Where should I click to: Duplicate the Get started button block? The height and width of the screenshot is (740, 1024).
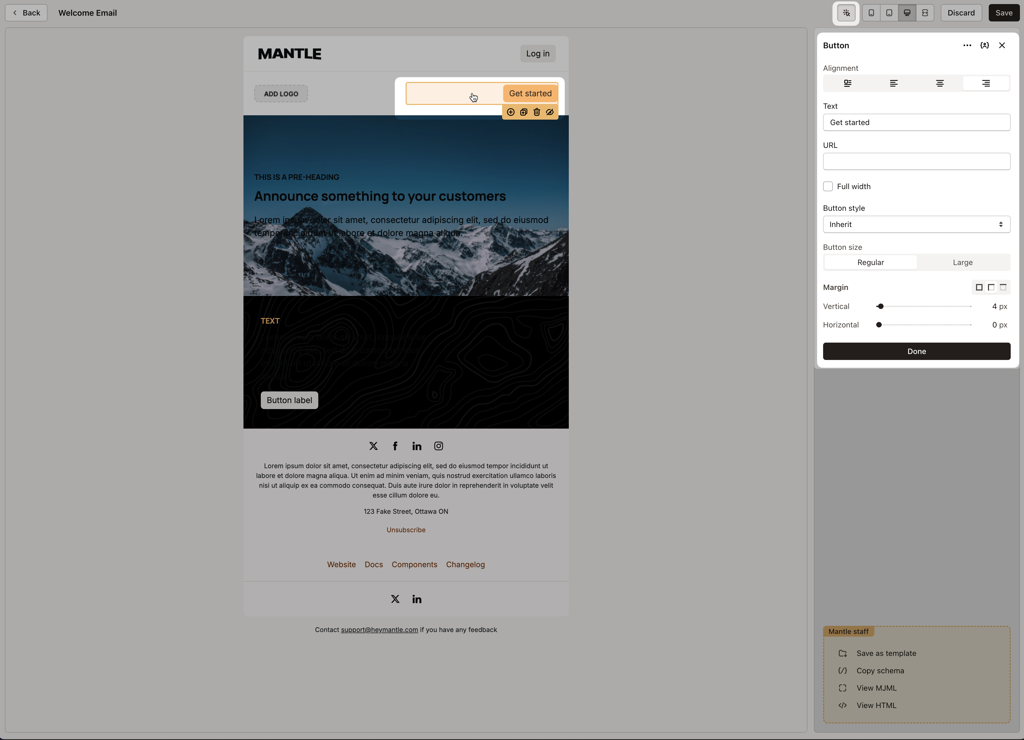click(x=524, y=112)
